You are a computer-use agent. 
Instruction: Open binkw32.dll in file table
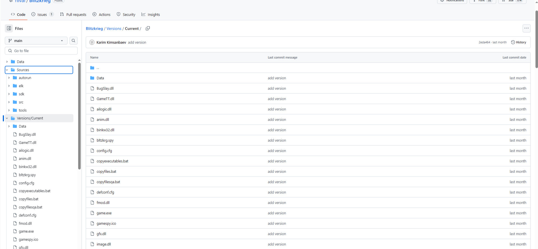[105, 130]
